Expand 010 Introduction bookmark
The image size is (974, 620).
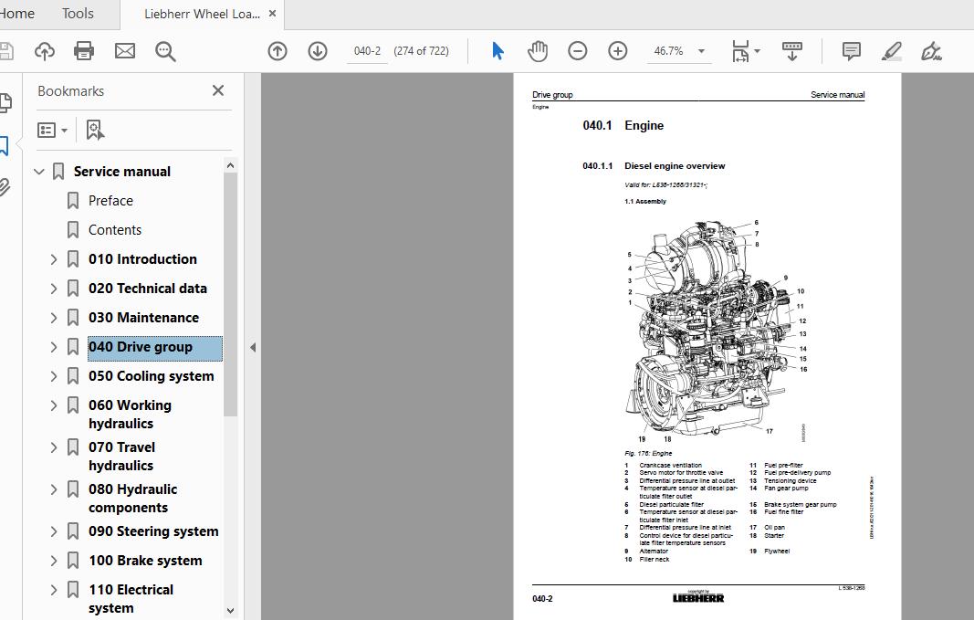pos(54,259)
